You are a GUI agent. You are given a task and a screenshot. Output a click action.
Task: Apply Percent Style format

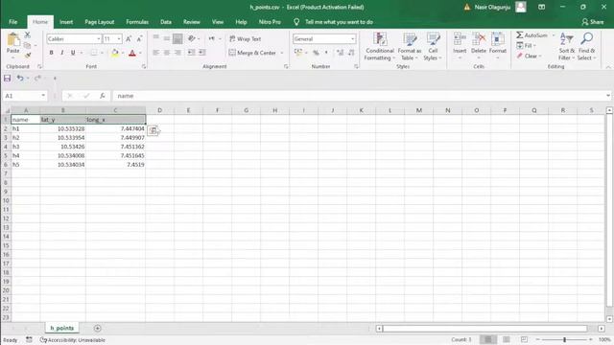click(316, 53)
